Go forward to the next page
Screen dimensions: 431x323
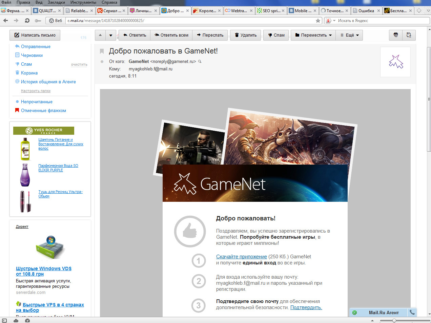[16, 21]
